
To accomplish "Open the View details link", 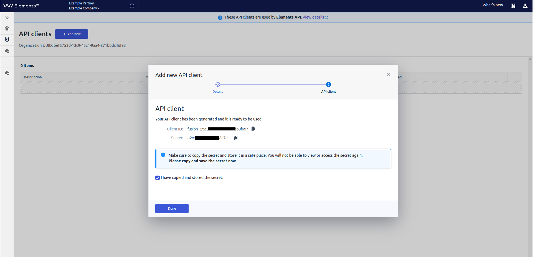I will click(x=315, y=17).
